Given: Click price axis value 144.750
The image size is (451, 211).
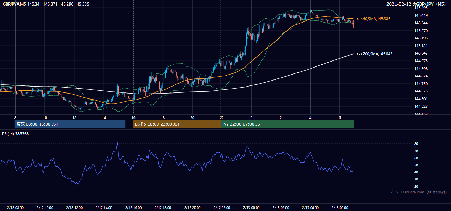Looking at the screenshot, I should tap(421, 84).
